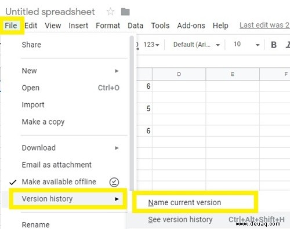The image size is (290, 229).
Task: Select column D header
Action: tap(179, 74)
